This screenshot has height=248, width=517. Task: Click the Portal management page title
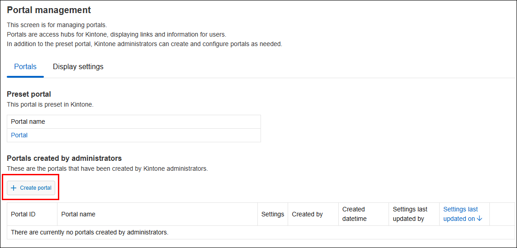pos(49,10)
